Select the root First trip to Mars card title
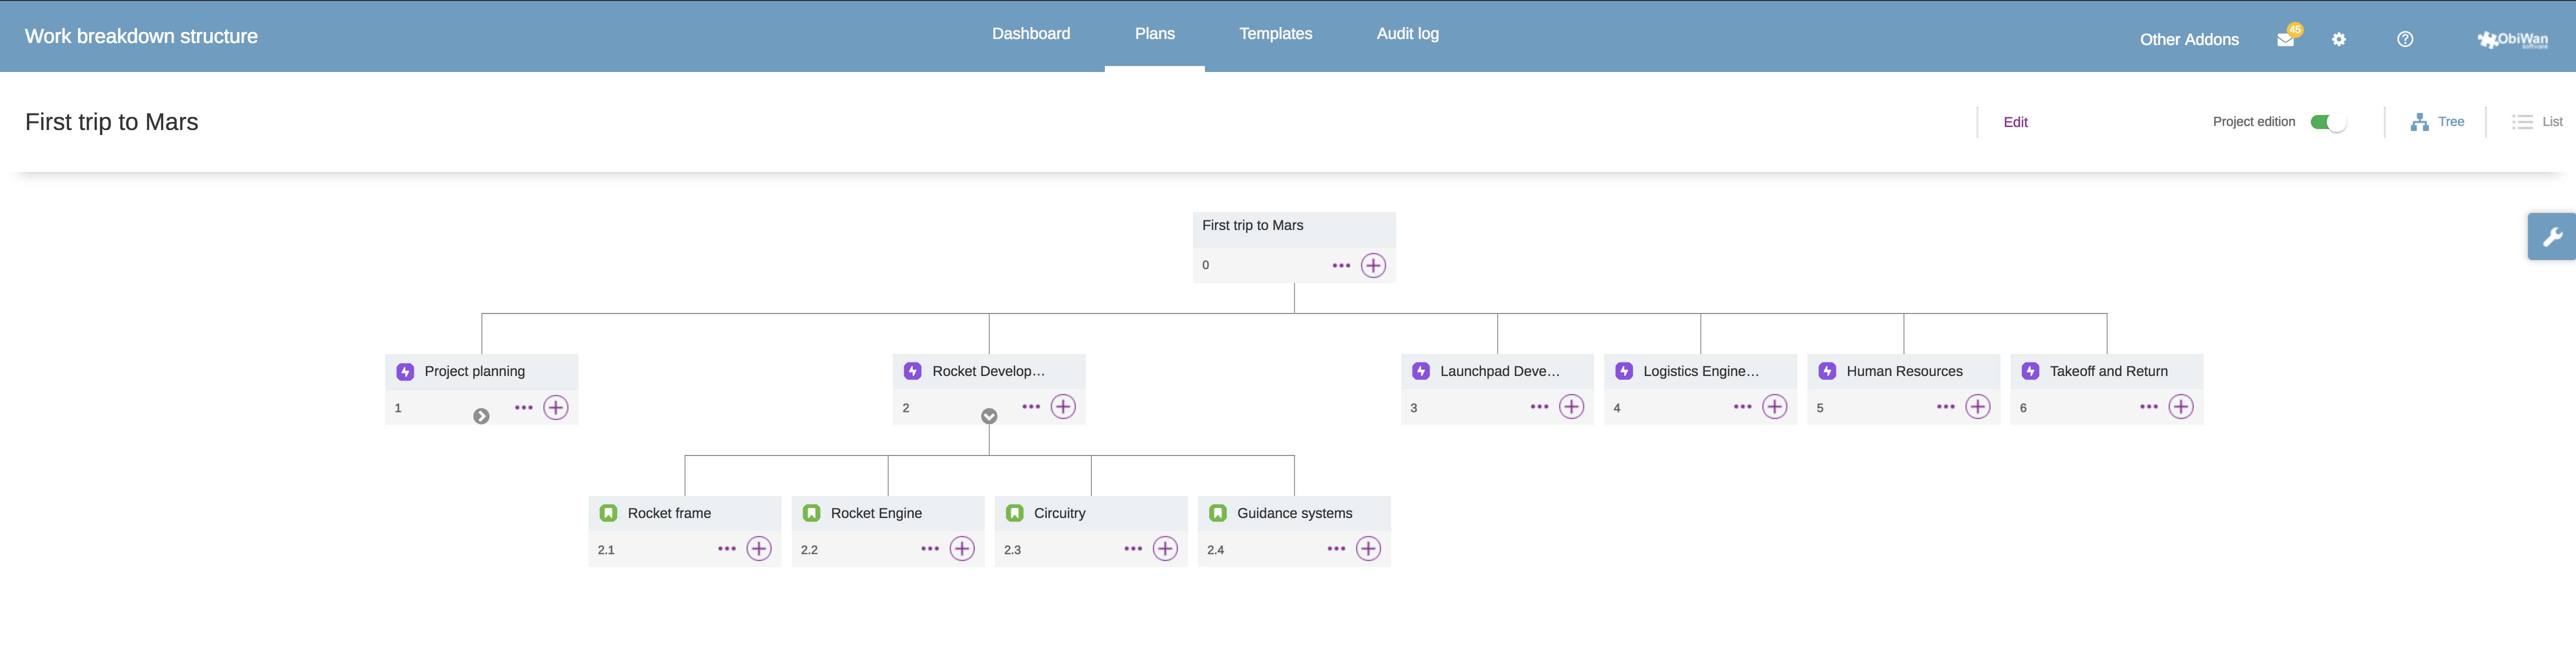 [1252, 225]
